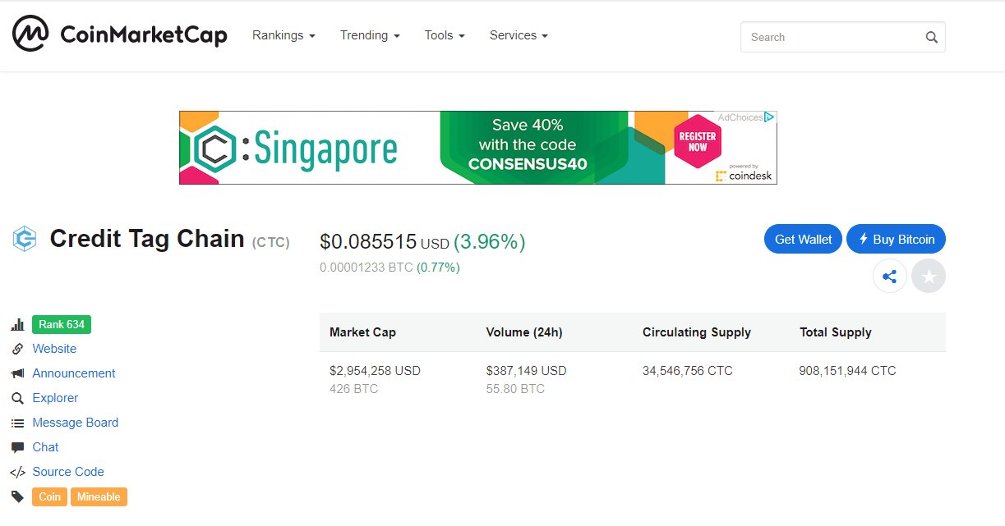The image size is (1005, 526).
Task: Click the Register Now banner button
Action: coord(698,141)
